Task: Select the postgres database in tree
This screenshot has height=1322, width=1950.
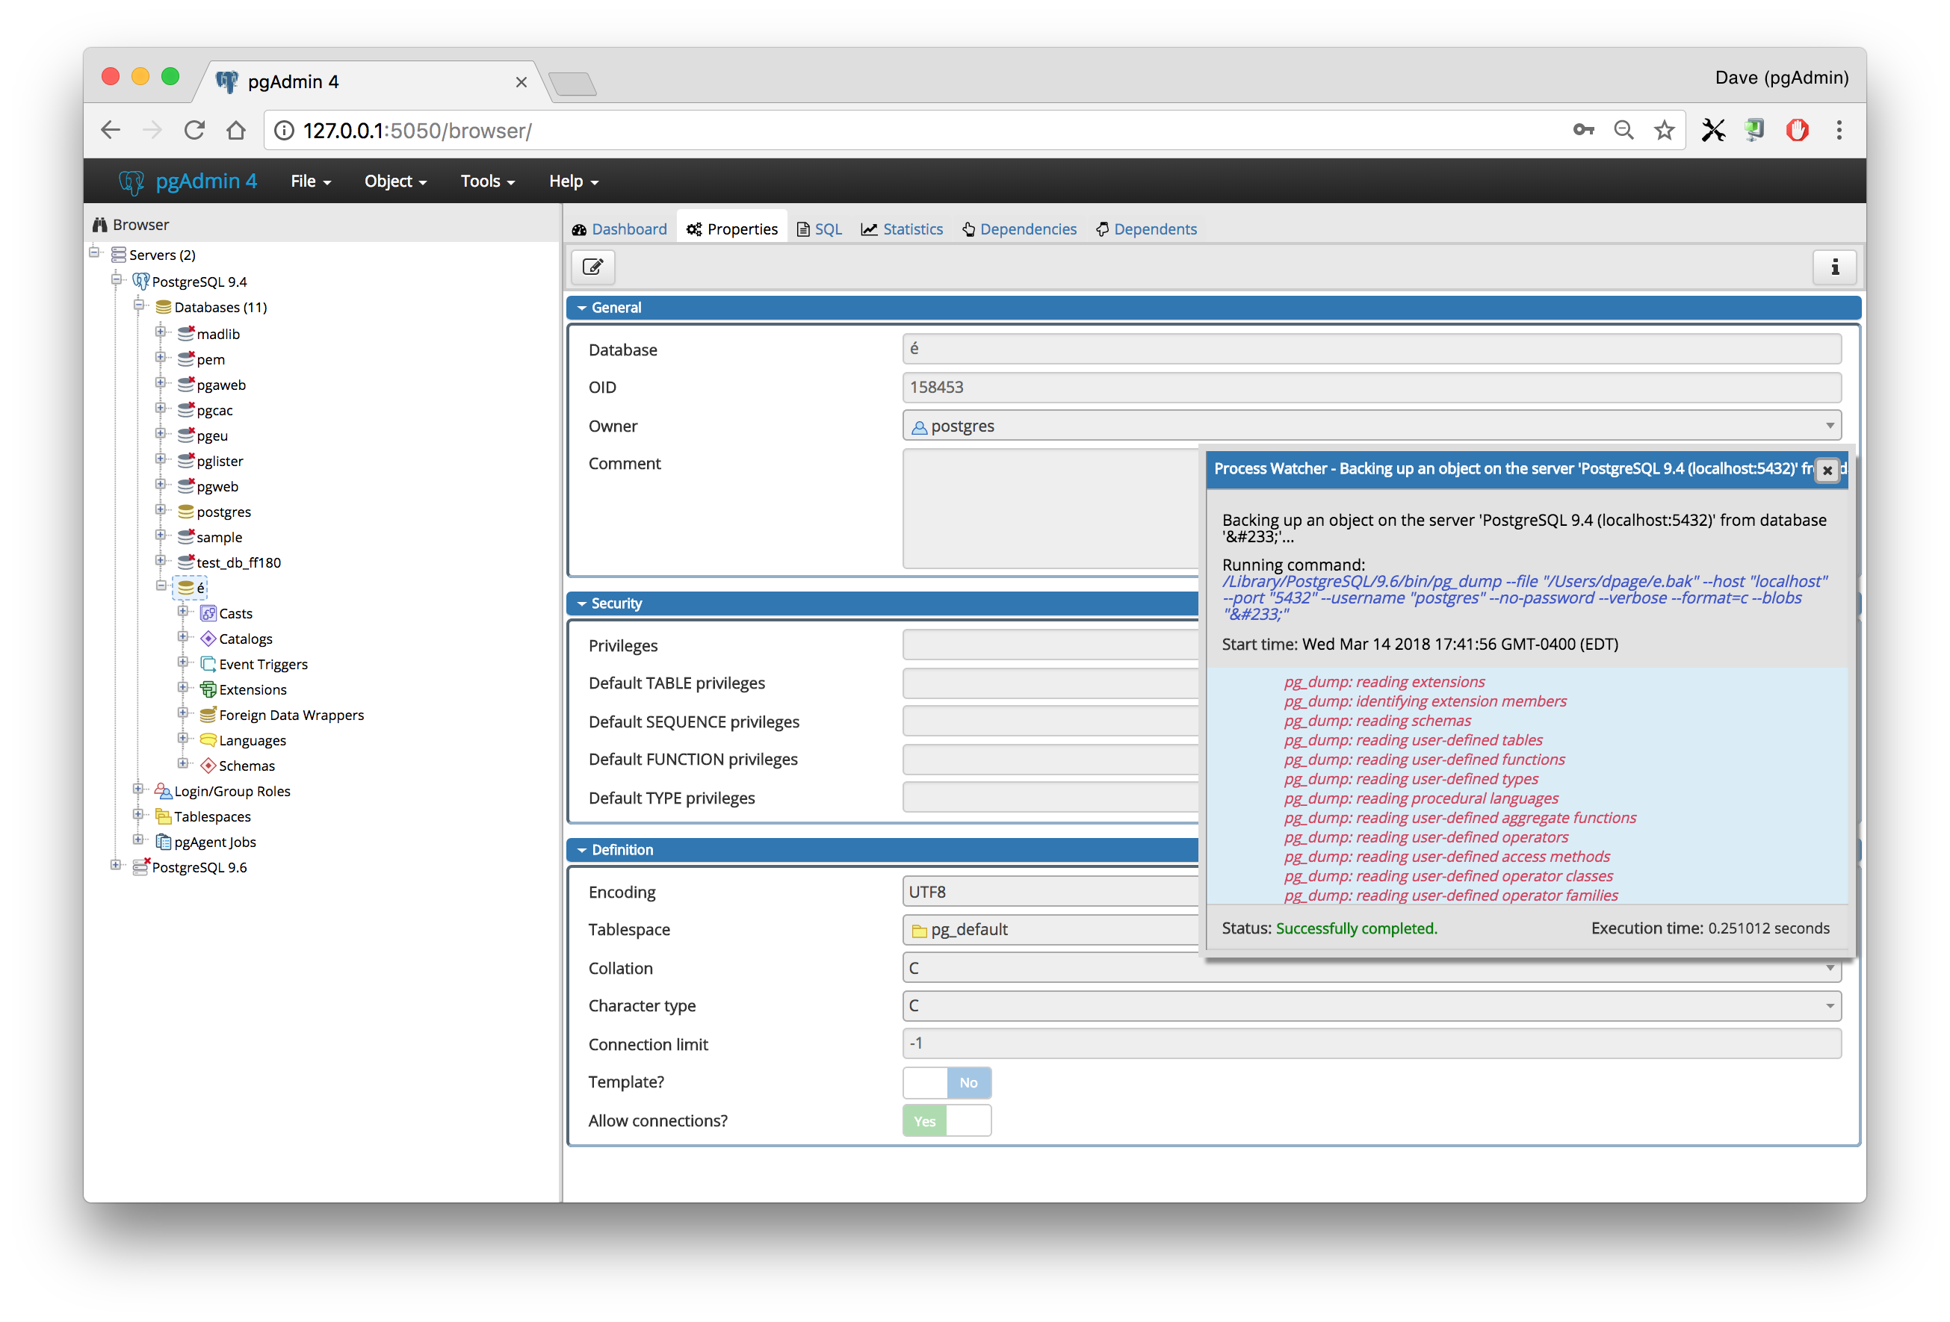Action: point(223,512)
